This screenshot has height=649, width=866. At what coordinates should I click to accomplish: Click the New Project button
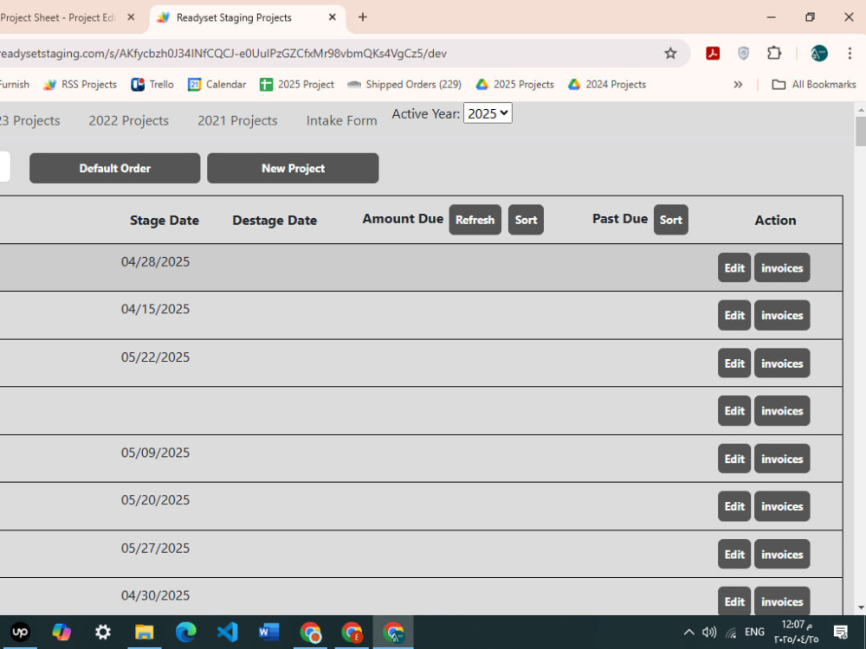click(x=293, y=169)
